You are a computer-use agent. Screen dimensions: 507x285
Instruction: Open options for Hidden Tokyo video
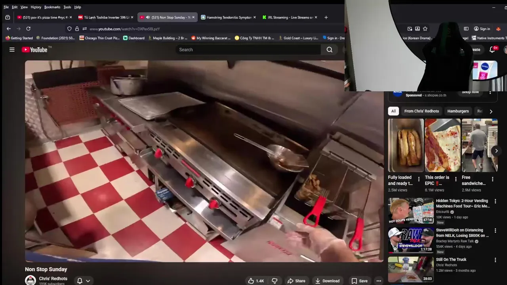(495, 201)
